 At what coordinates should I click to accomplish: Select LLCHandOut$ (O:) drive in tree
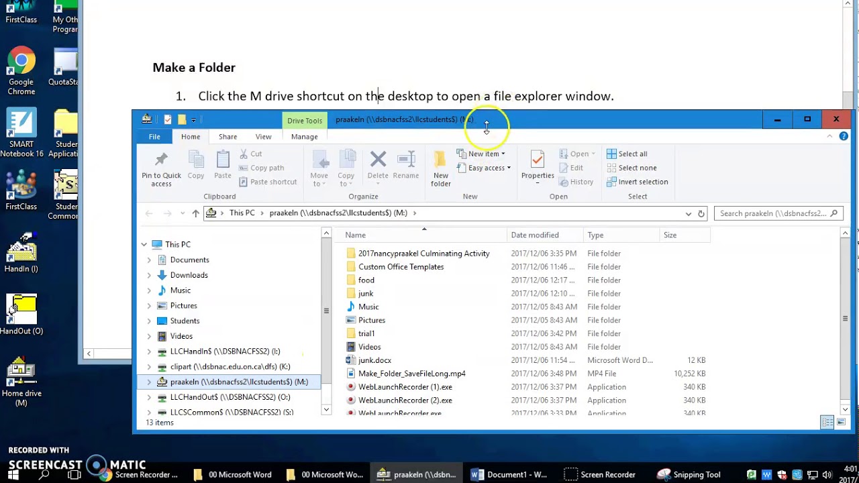pyautogui.click(x=230, y=397)
